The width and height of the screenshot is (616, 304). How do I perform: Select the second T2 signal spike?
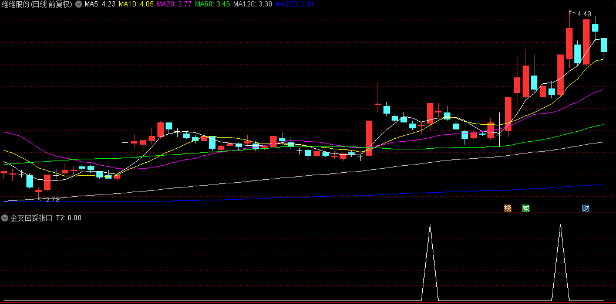point(561,262)
